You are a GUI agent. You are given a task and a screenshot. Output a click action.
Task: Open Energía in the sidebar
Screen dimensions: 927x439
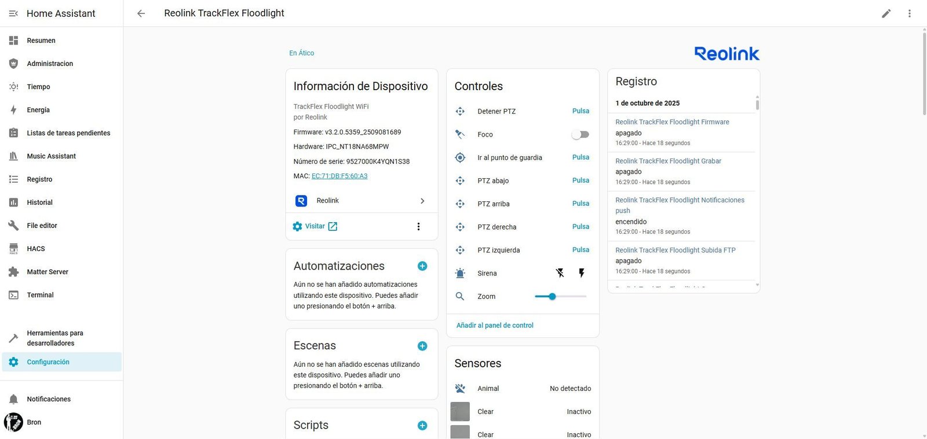tap(61, 110)
